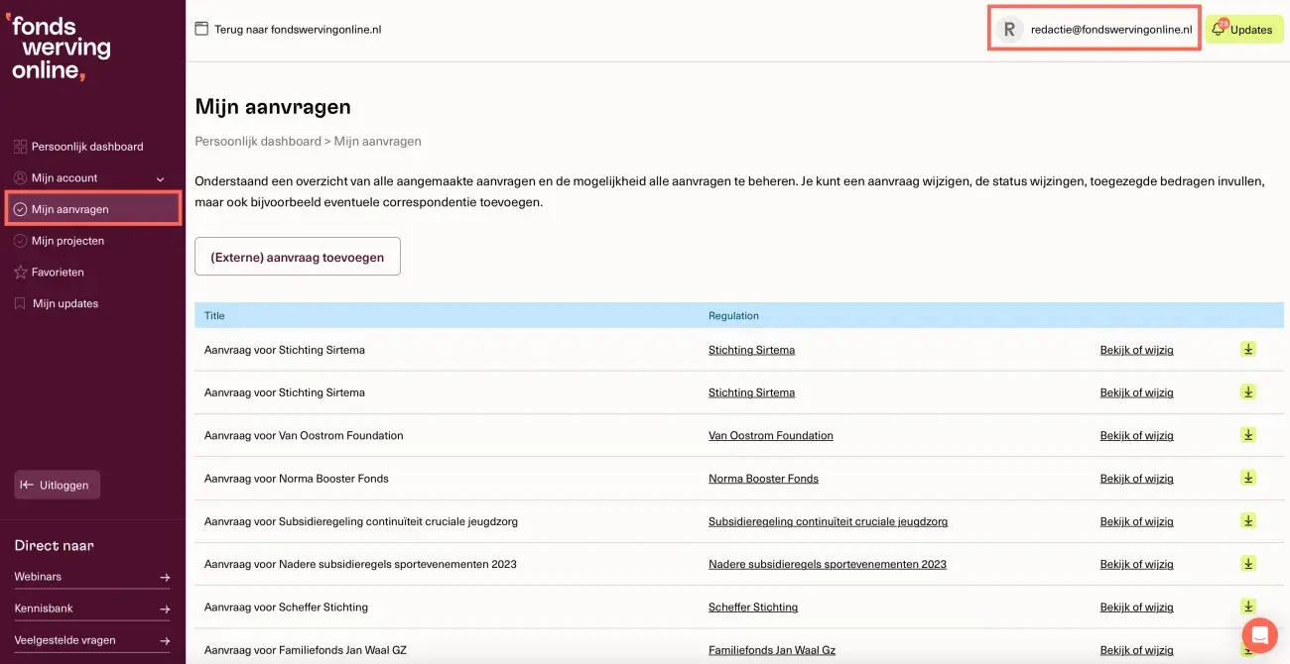
Task: Click the logout arrow on the Uitloggen button
Action: 27,485
